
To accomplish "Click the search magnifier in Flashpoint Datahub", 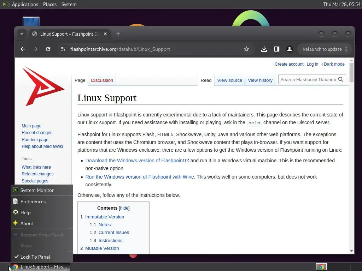I will coord(341,79).
